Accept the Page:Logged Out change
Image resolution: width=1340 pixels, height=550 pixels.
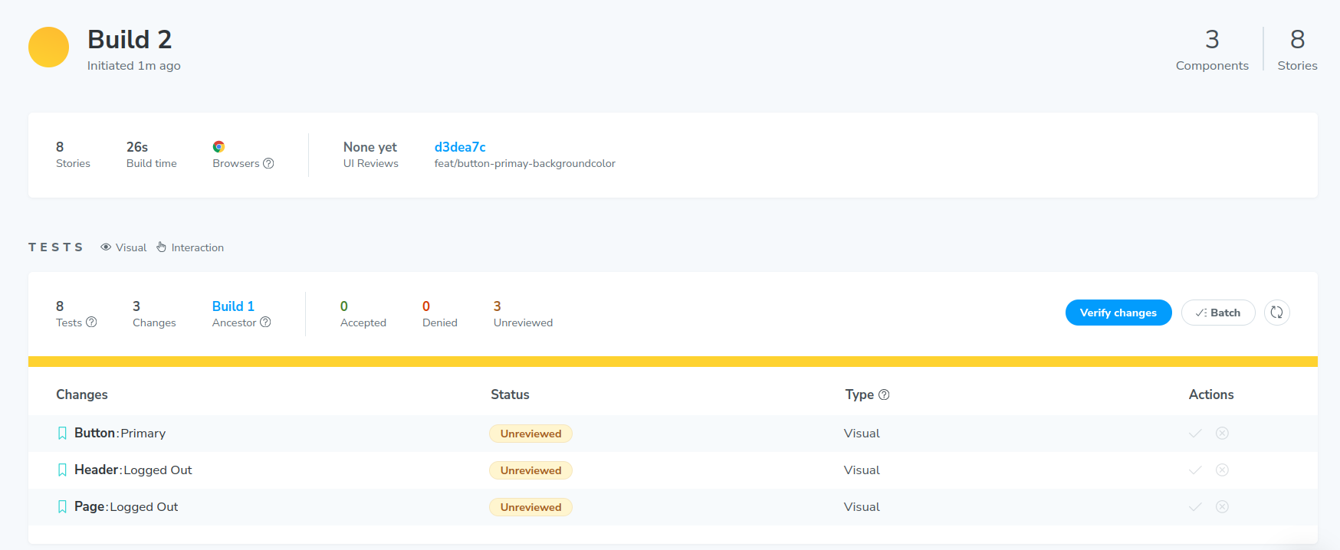(x=1194, y=507)
